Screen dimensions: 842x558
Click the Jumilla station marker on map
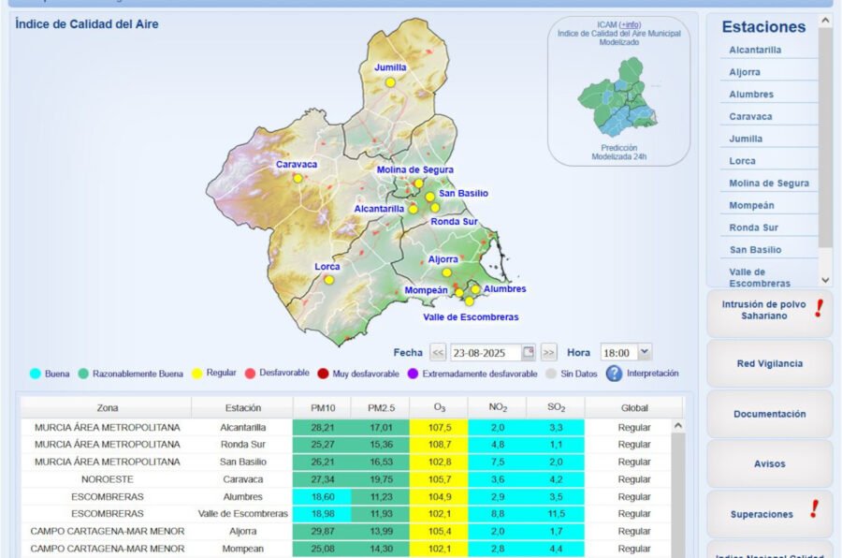click(390, 82)
